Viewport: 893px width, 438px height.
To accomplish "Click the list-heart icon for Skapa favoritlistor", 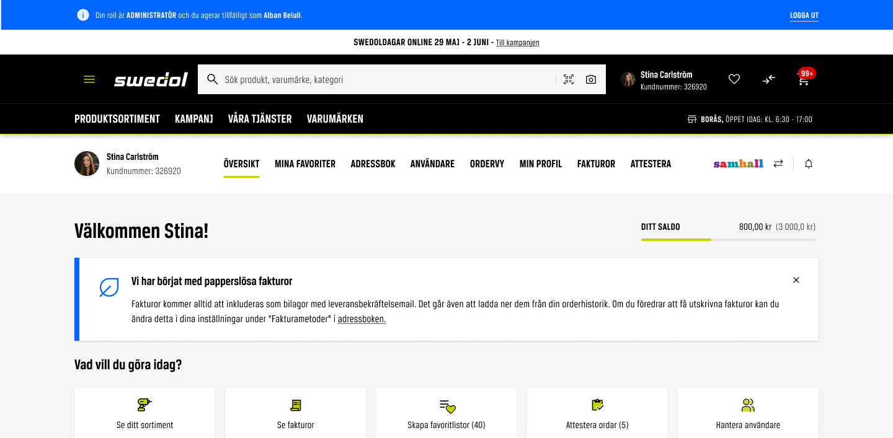I will coord(447,406).
